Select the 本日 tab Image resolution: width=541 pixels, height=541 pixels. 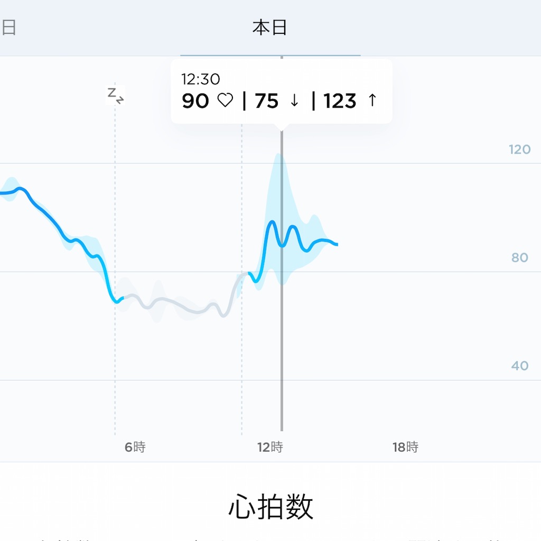270,27
